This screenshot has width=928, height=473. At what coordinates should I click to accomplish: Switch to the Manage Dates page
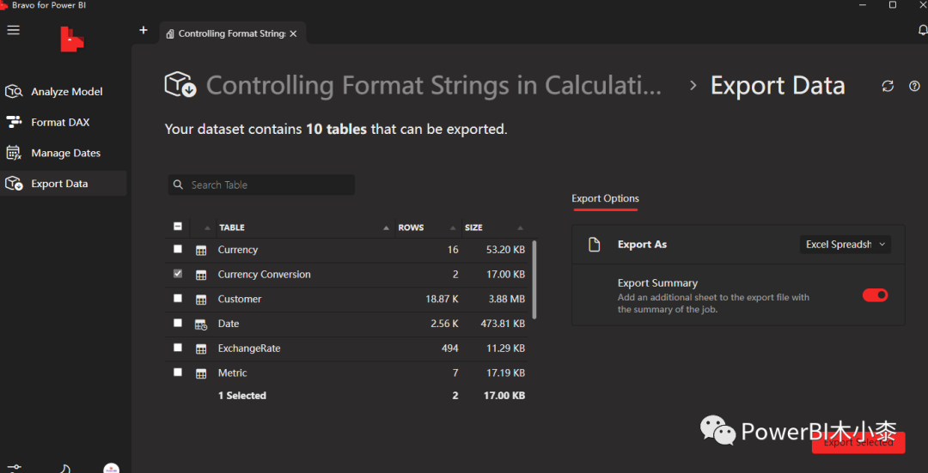[65, 153]
